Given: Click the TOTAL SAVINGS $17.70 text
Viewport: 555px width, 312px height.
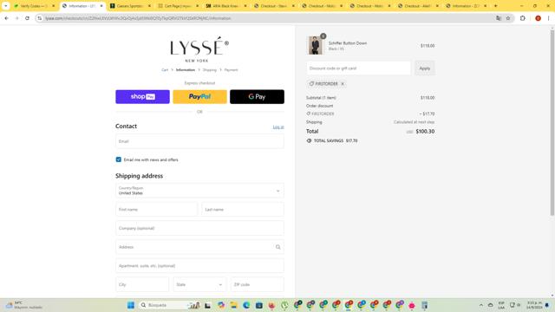Looking at the screenshot, I should click(x=336, y=140).
